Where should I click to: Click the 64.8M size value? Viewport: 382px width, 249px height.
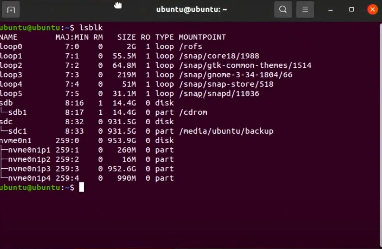pos(124,66)
